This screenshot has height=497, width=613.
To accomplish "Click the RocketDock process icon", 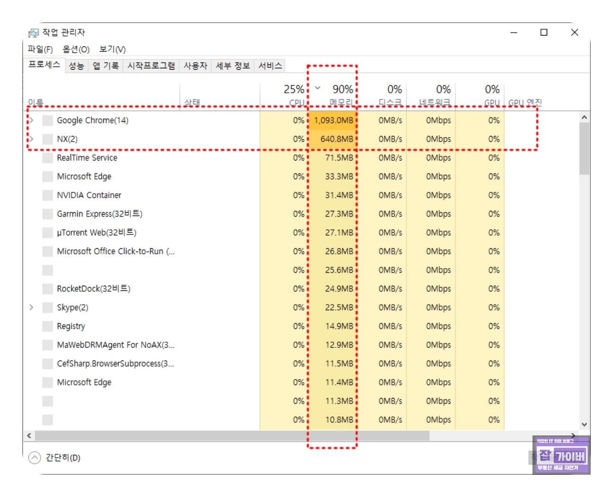I will click(x=47, y=289).
